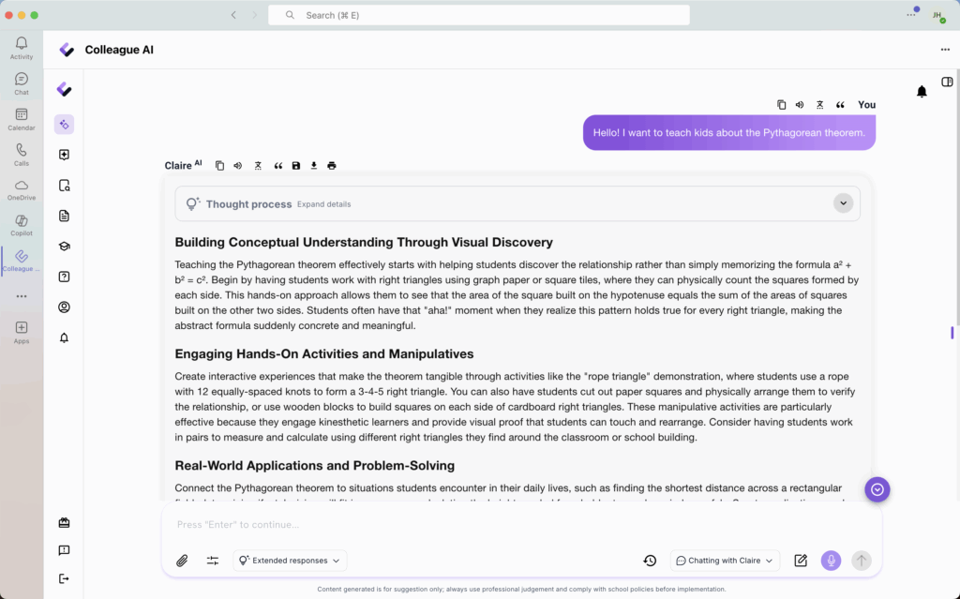
Task: Toggle voice input microphone button
Action: 831,561
